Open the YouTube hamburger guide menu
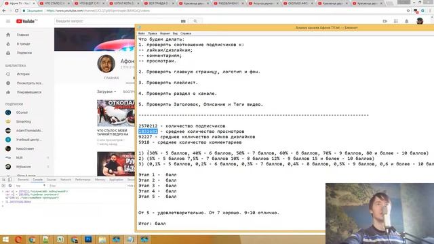The width and height of the screenshot is (434, 244). [8, 21]
